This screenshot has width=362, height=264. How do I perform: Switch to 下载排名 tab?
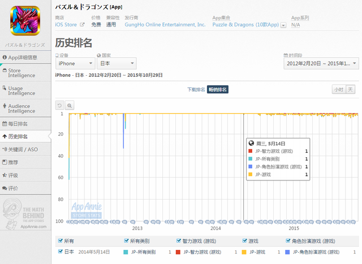tap(196, 89)
